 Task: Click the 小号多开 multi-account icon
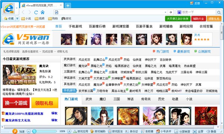pyautogui.click(x=158, y=131)
